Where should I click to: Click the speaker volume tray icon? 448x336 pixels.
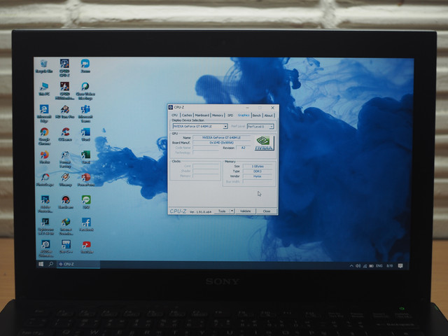click(x=358, y=266)
